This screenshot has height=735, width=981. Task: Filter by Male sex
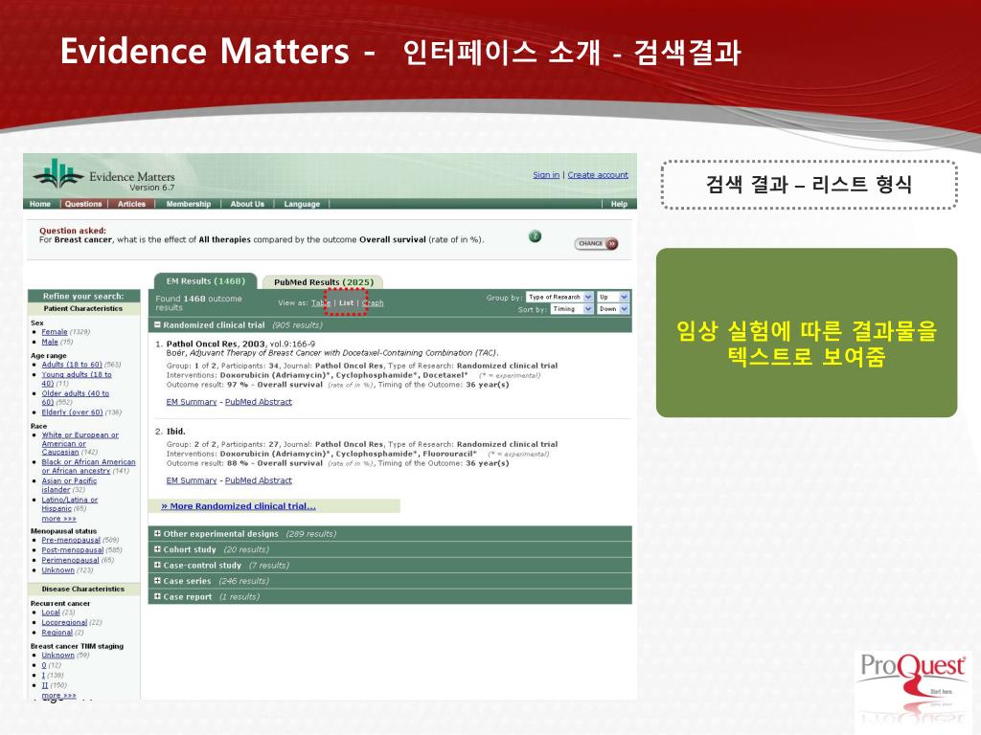tap(50, 342)
